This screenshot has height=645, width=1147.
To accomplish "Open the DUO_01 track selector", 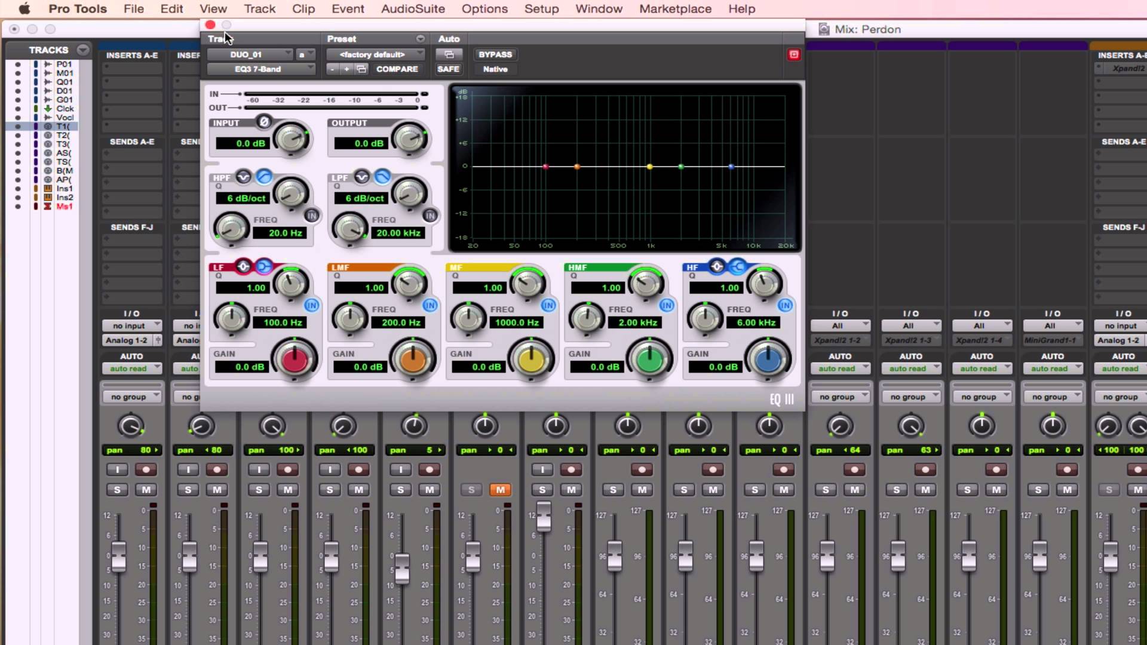I will 250,54.
